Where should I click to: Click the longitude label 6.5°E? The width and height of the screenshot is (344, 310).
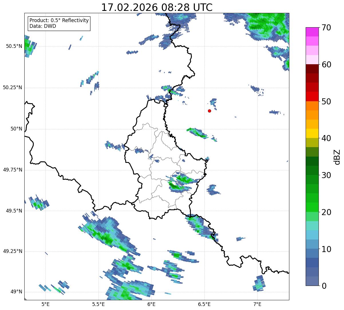pos(204,304)
